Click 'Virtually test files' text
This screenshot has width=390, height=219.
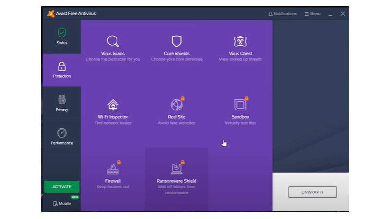click(240, 123)
